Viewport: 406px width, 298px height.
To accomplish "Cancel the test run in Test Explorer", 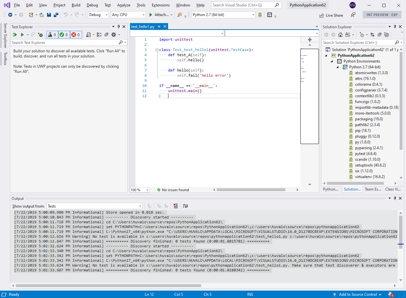I will [40, 35].
